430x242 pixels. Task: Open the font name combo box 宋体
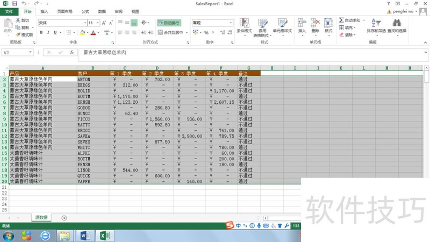(x=62, y=23)
